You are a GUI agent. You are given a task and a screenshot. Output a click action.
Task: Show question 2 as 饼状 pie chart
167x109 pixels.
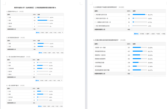point(45,53)
